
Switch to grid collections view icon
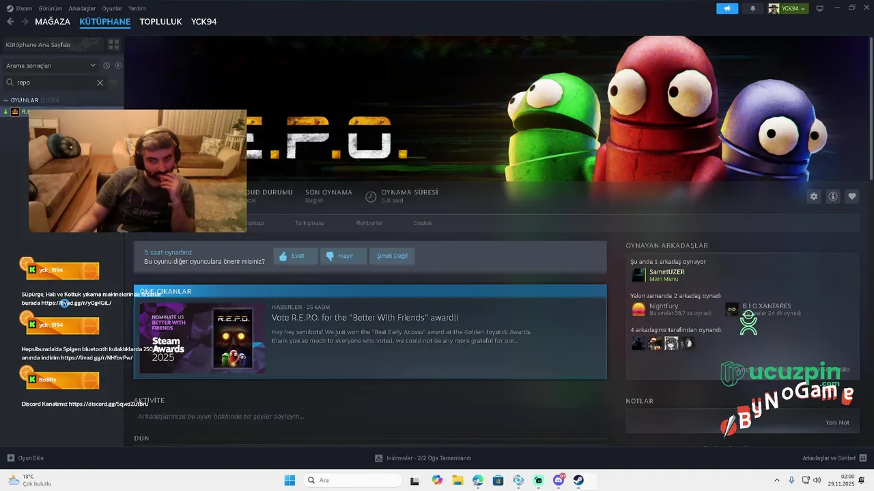113,44
